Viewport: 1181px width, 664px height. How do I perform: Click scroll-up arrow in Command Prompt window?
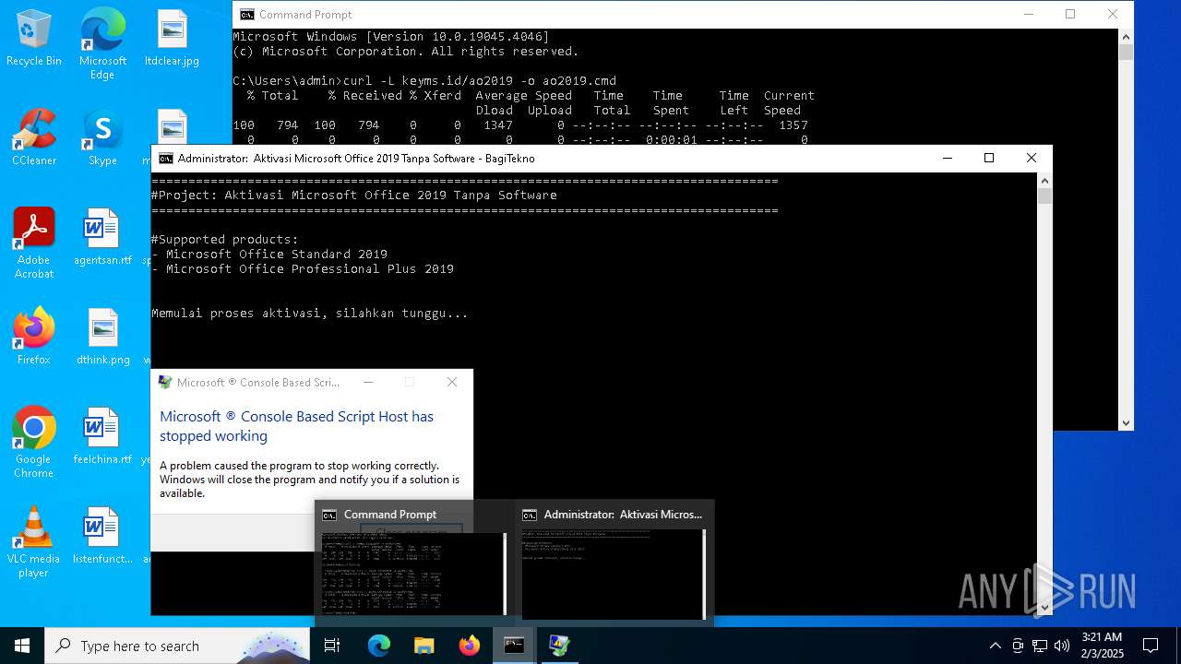tap(1126, 36)
